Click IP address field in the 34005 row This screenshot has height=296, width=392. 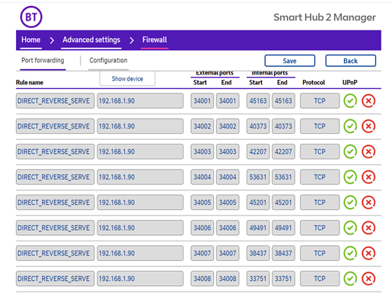[x=140, y=202]
